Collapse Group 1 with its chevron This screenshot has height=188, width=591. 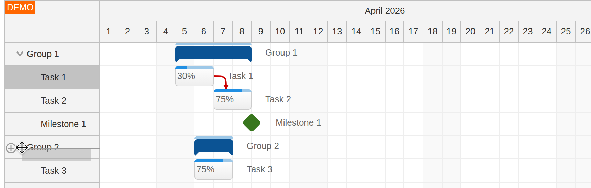[20, 54]
